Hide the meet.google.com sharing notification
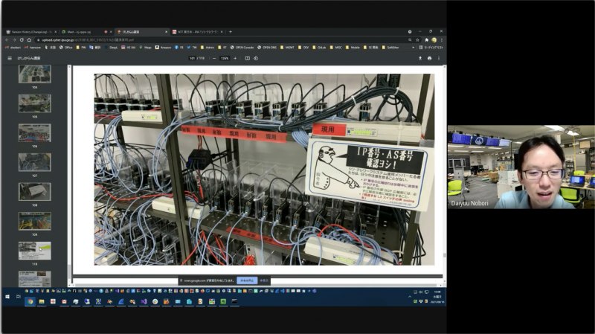595x334 pixels. click(x=264, y=280)
